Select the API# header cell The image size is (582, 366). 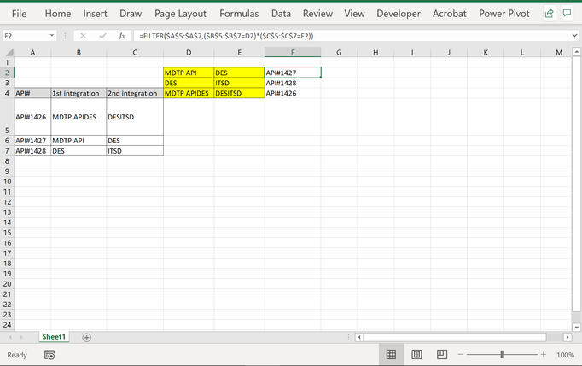(32, 93)
